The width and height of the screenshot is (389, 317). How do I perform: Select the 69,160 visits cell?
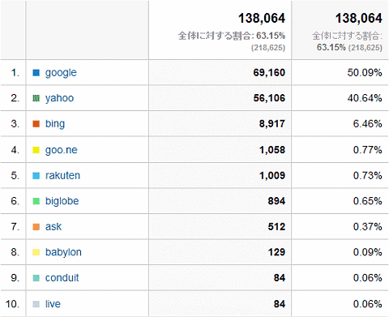click(x=220, y=72)
